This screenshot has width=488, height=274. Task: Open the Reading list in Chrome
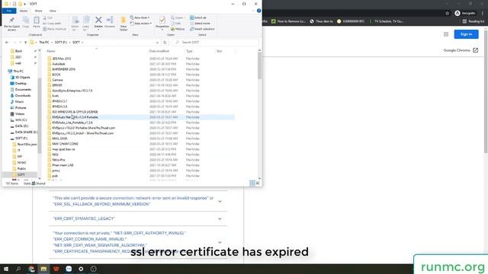pos(473,21)
